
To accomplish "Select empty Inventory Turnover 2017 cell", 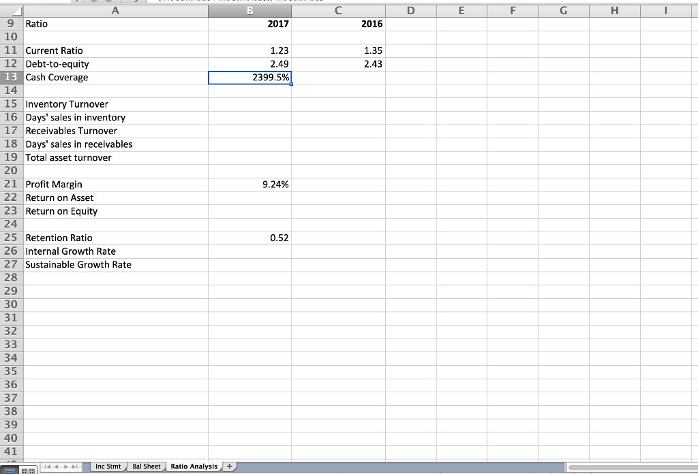I will coord(249,104).
